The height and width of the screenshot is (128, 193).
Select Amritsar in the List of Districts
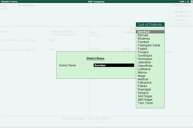pyautogui.click(x=150, y=32)
